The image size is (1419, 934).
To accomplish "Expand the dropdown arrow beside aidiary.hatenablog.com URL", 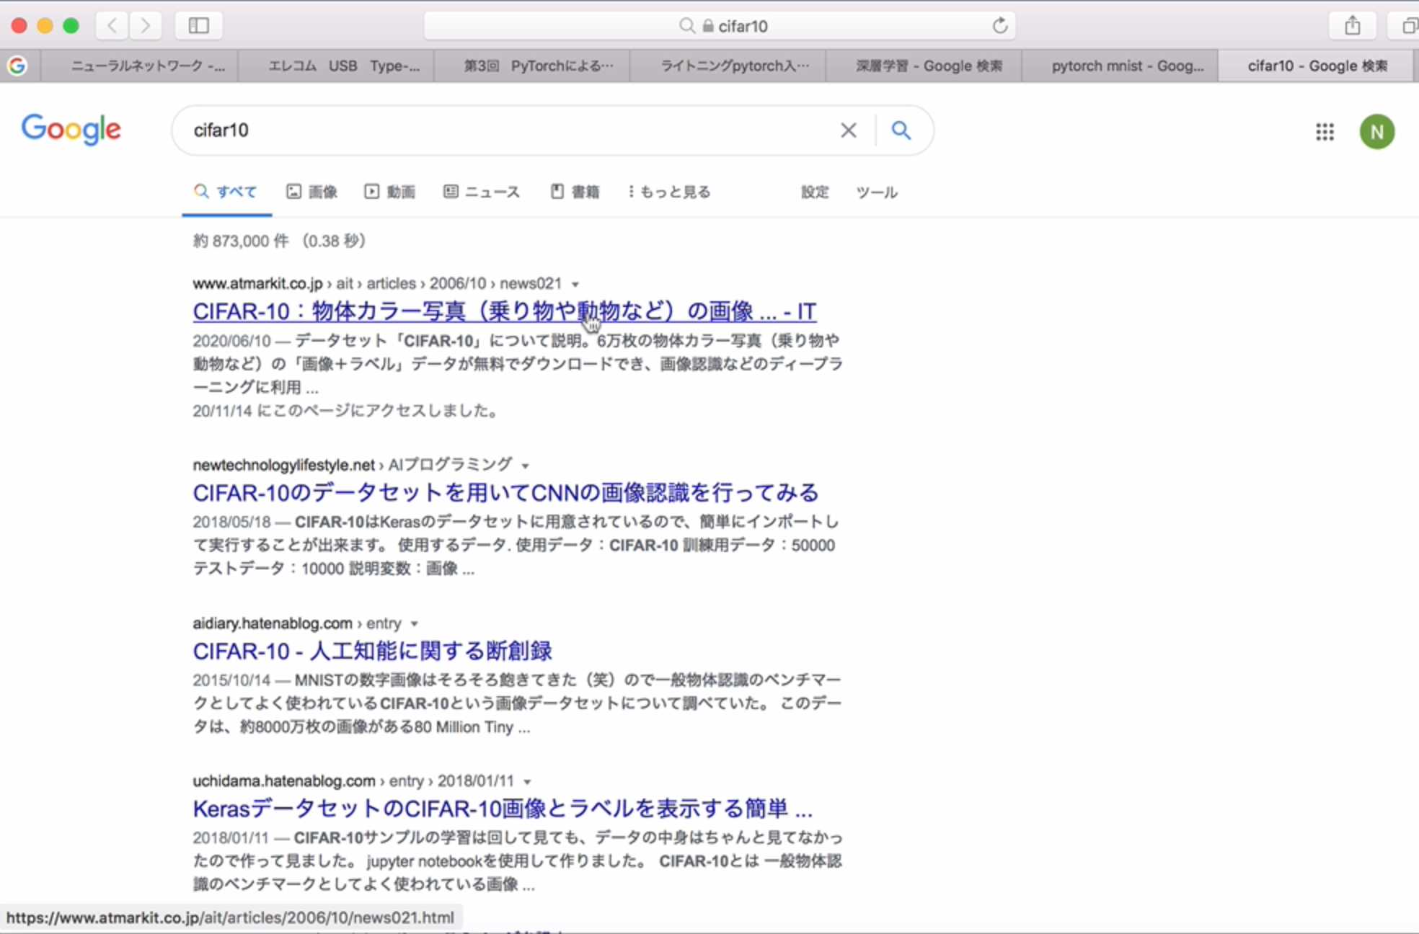I will click(x=414, y=624).
